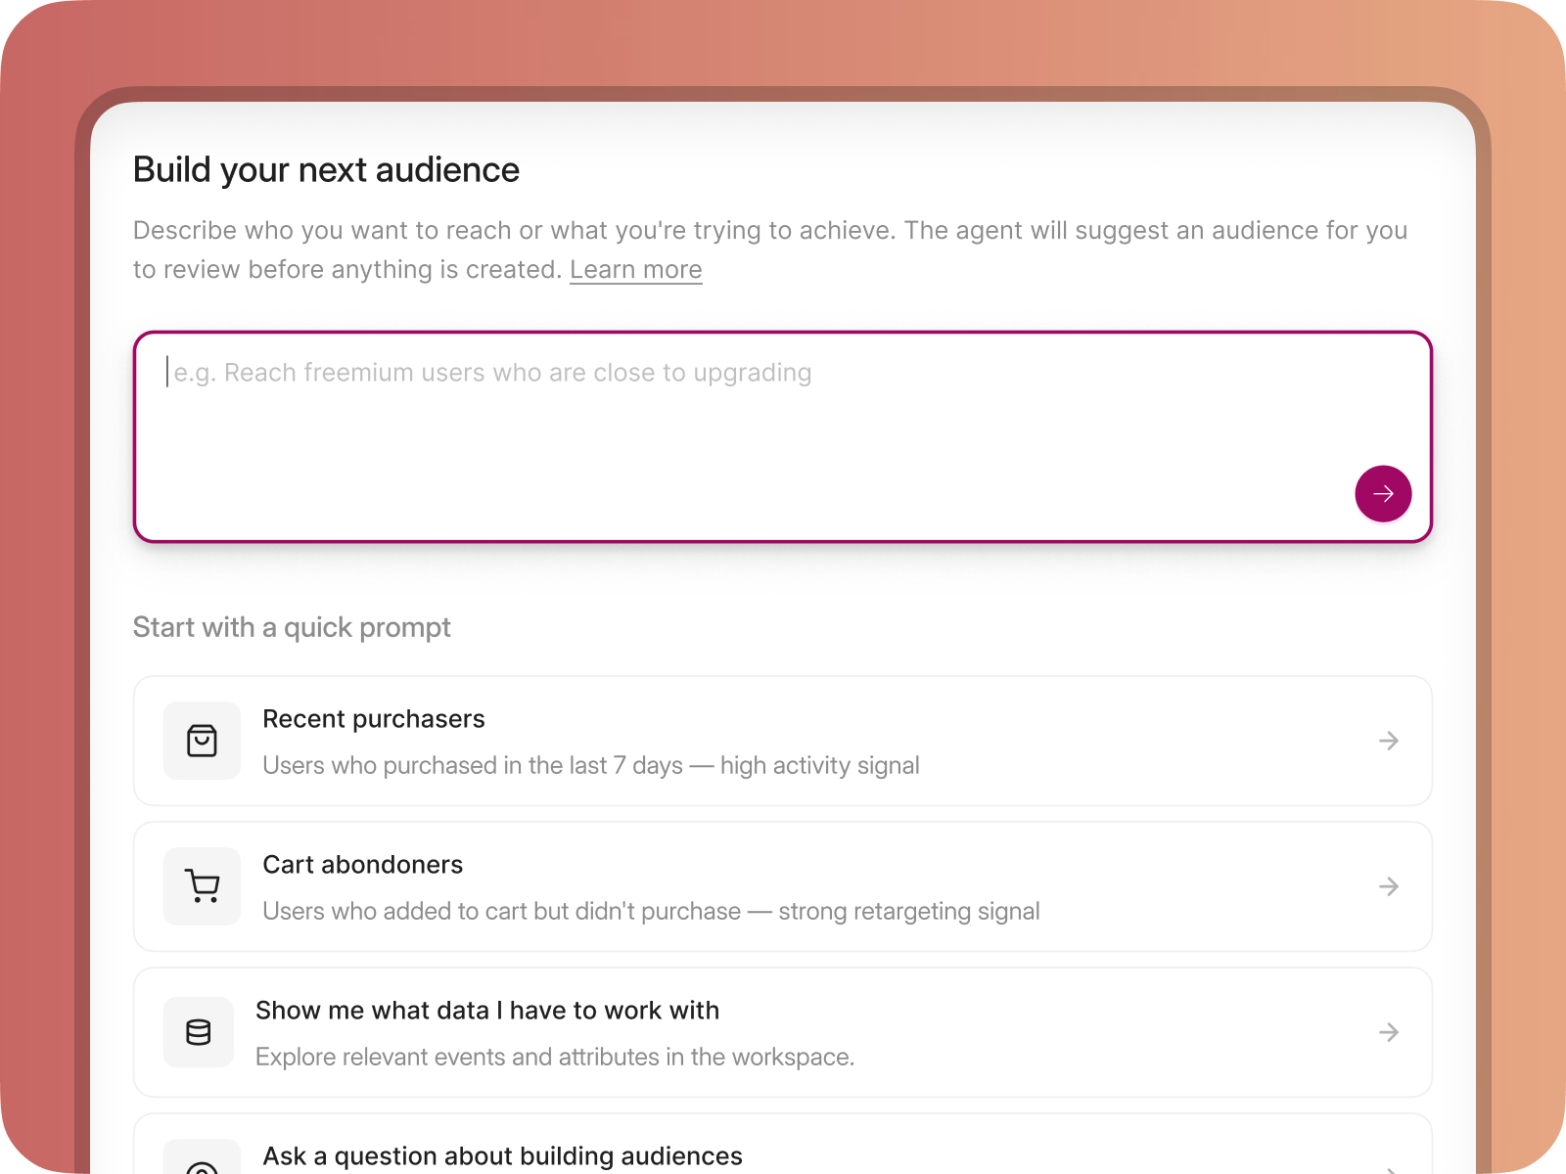The image size is (1566, 1174).
Task: Click the 'Start with a quick prompt' heading
Action: 292,627
